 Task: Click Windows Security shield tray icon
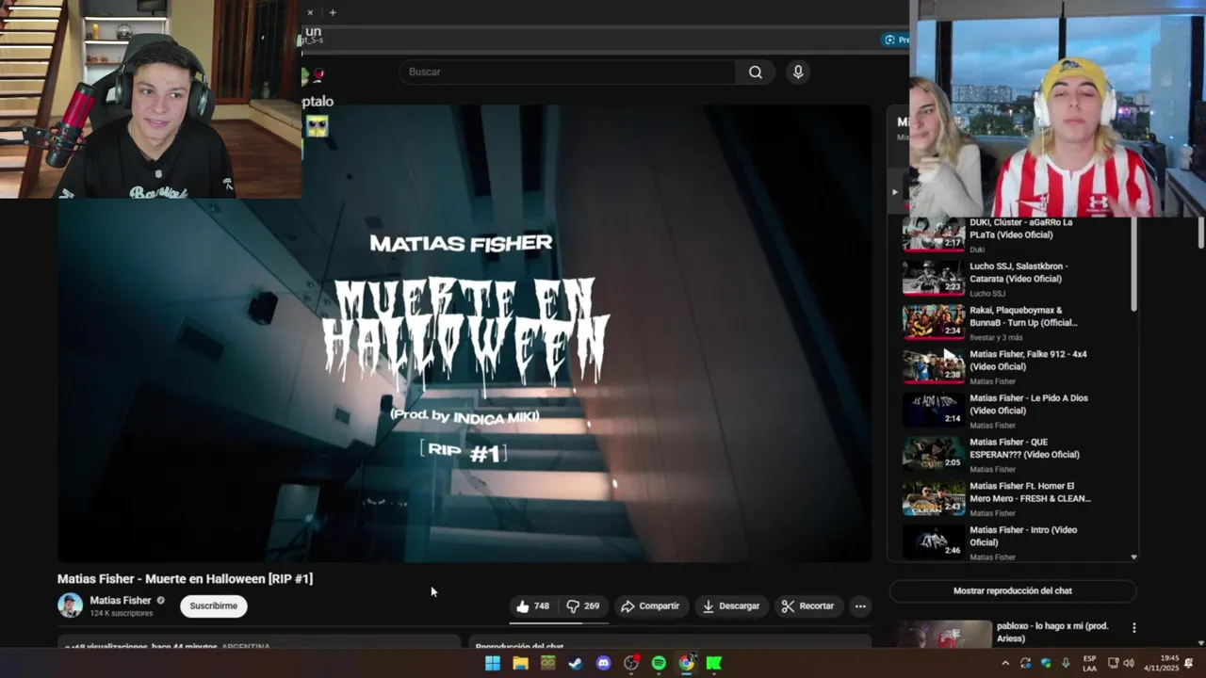click(x=1046, y=663)
